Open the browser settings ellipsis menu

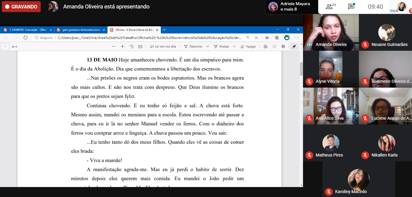tap(297, 38)
